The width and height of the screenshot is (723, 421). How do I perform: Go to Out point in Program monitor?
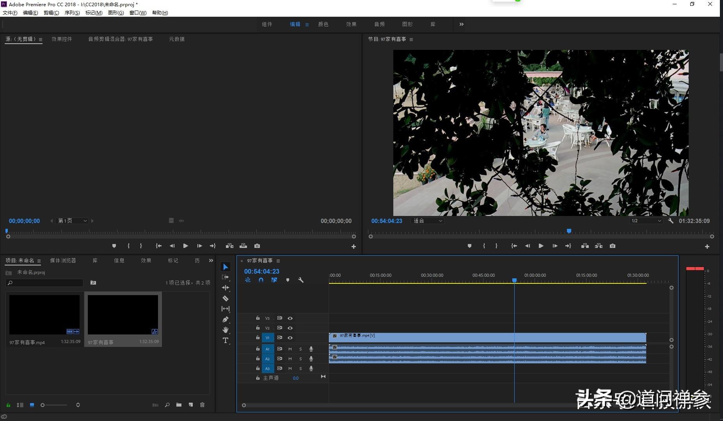tap(568, 246)
